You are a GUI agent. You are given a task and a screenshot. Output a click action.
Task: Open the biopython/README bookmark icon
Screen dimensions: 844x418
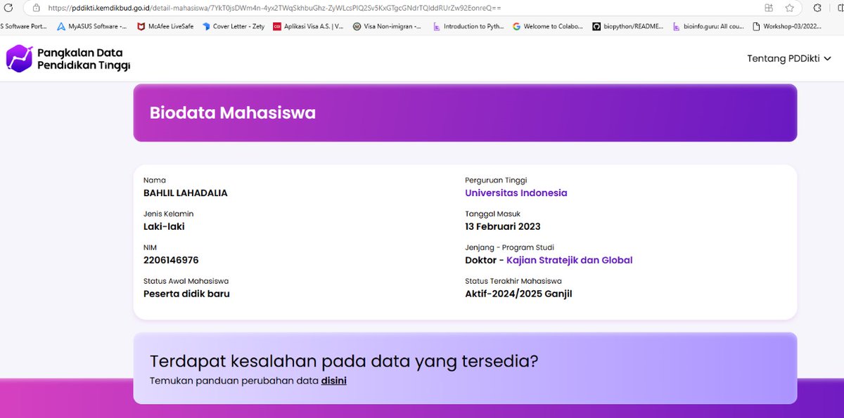pos(596,26)
